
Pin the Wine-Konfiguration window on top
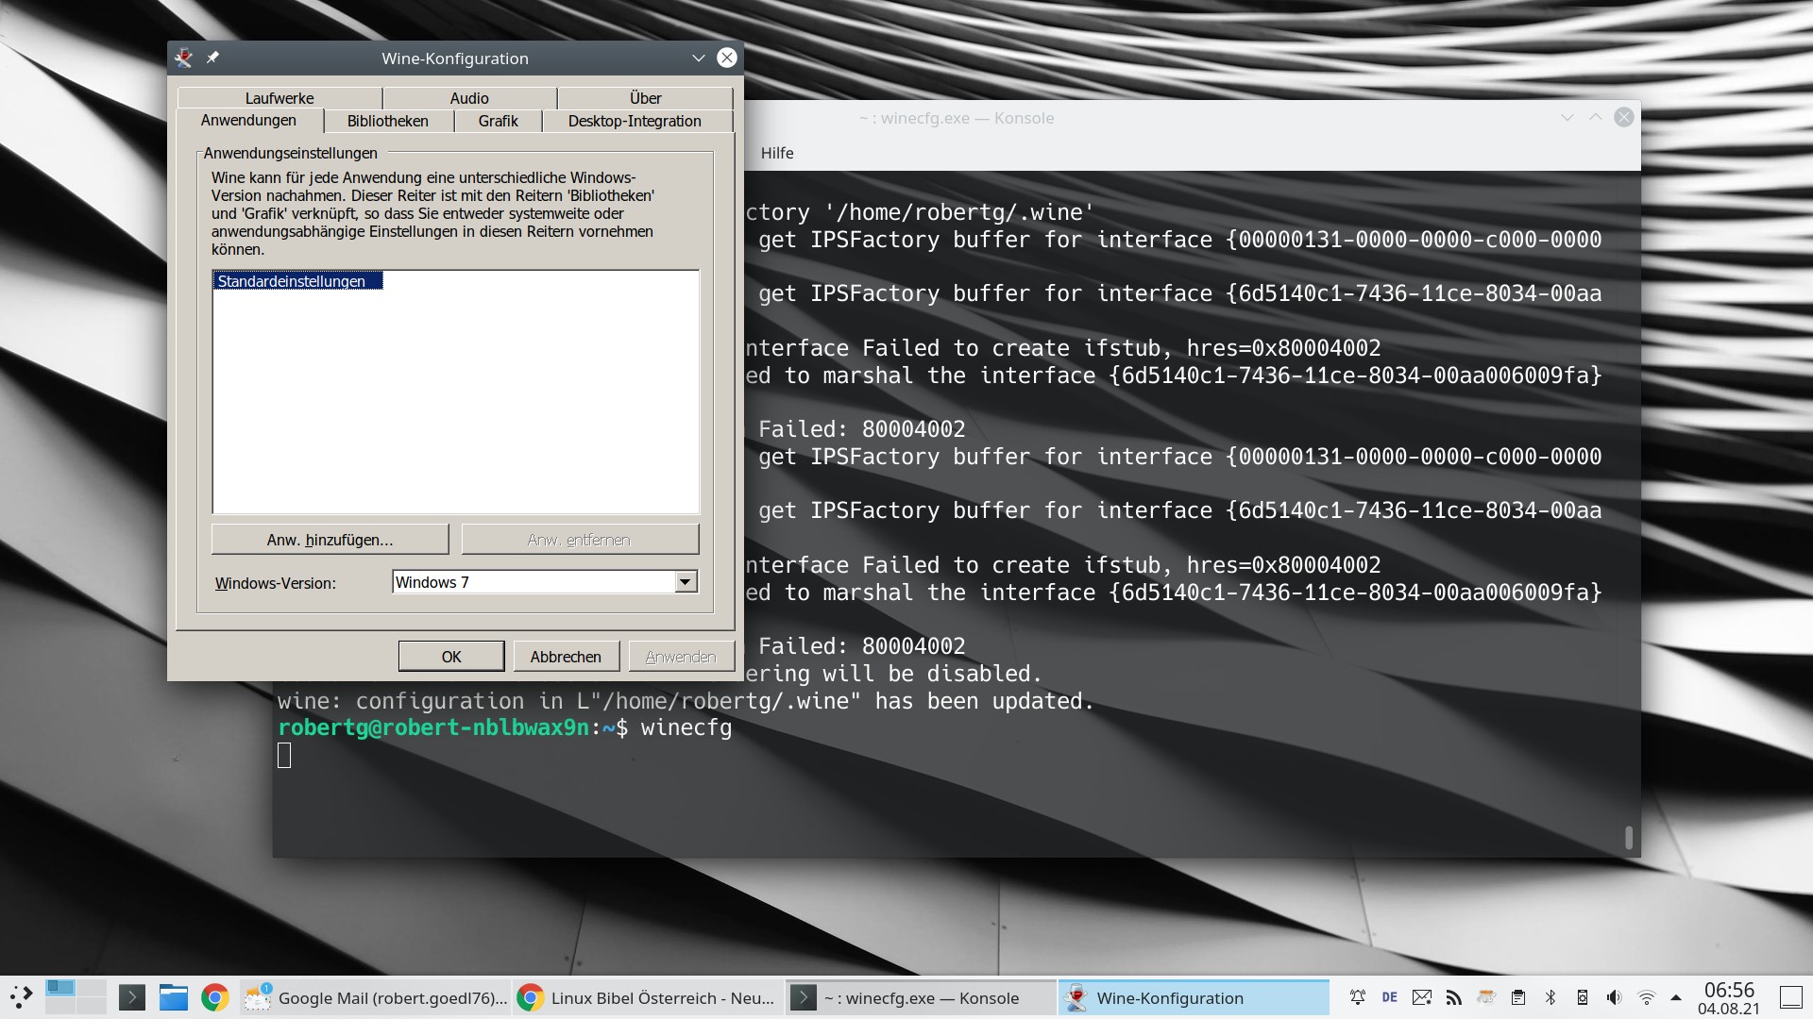coord(212,58)
